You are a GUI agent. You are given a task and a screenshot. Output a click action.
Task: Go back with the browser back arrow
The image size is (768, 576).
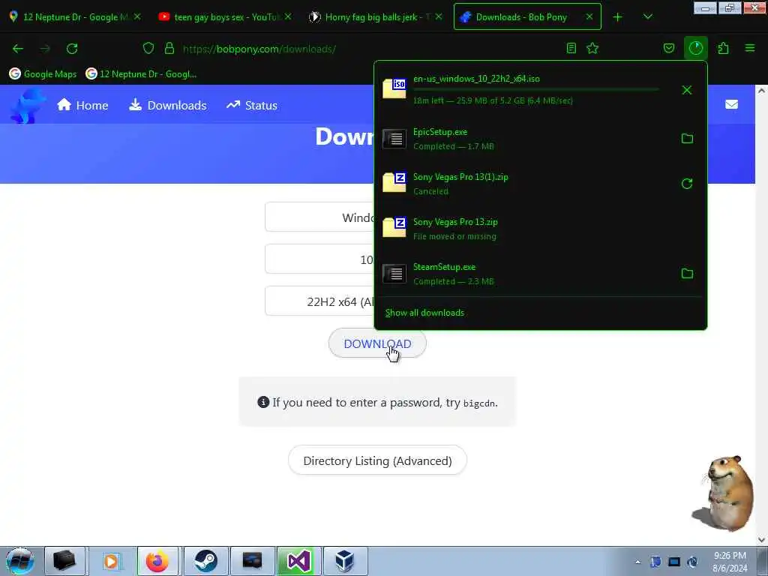pyautogui.click(x=18, y=49)
